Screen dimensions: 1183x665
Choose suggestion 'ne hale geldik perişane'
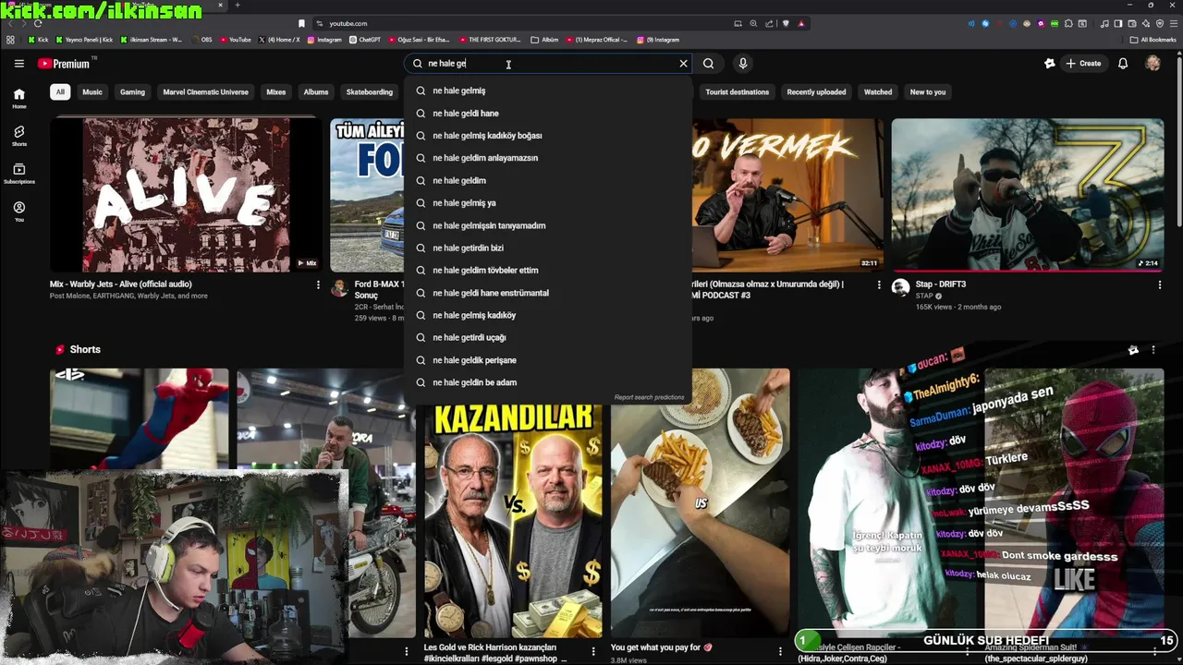coord(548,359)
